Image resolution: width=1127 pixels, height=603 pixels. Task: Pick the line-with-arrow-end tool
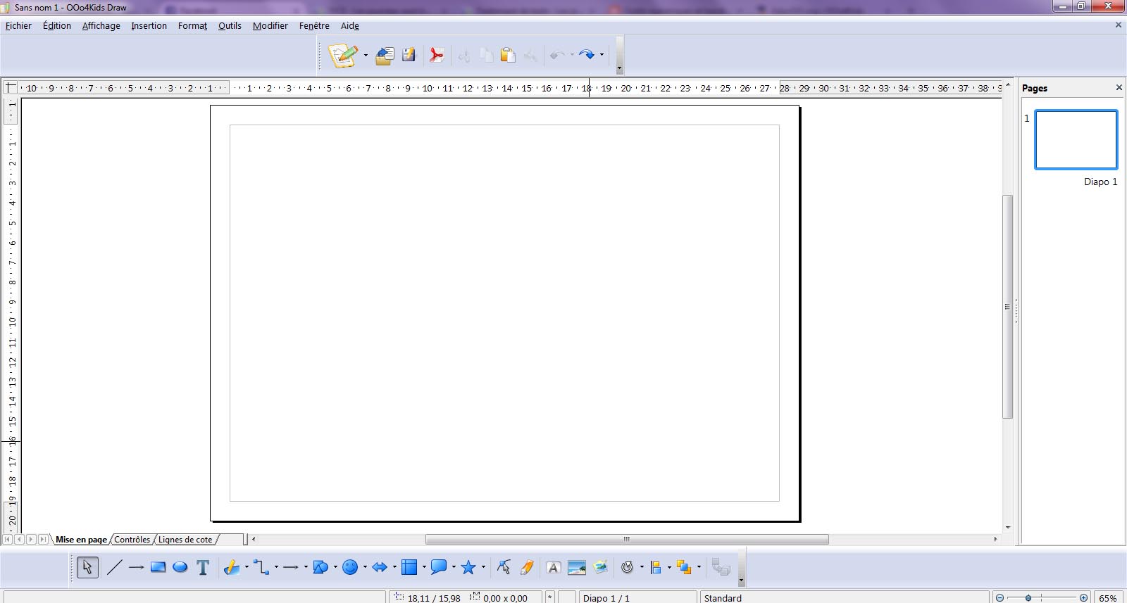click(136, 567)
